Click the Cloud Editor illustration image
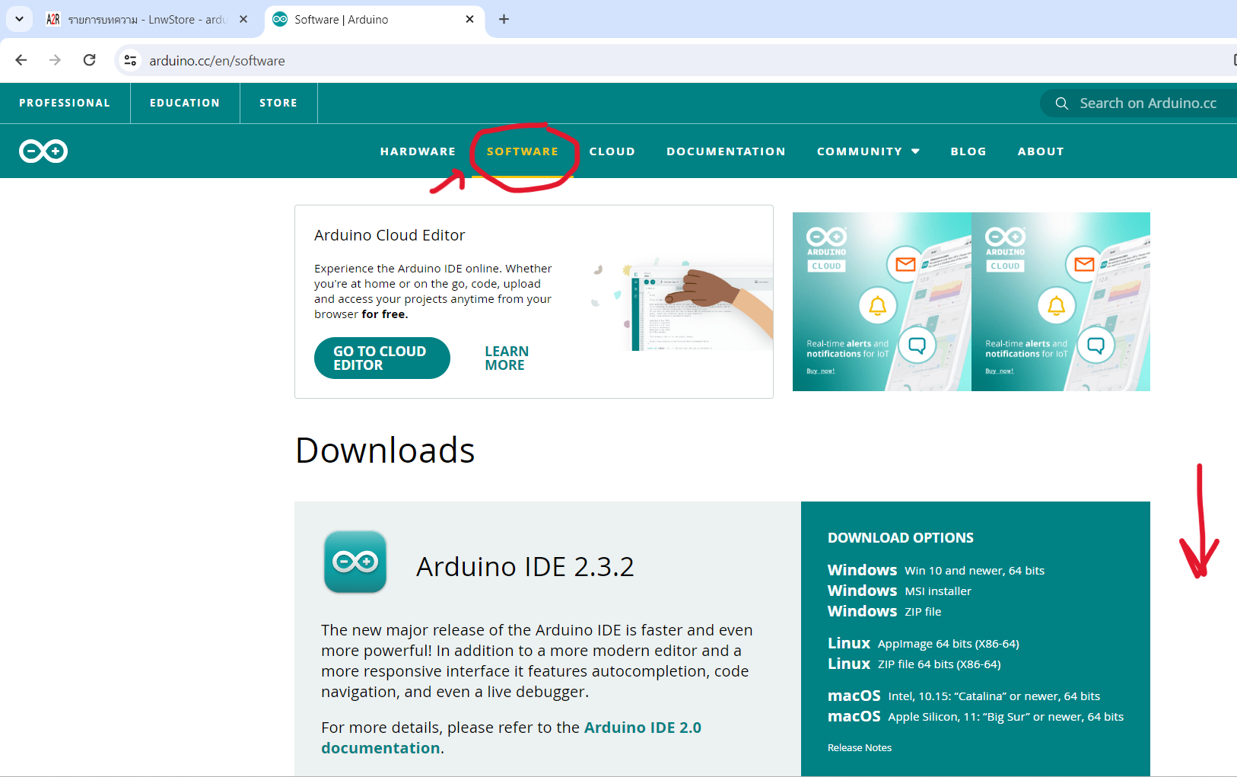The width and height of the screenshot is (1237, 777). click(682, 304)
